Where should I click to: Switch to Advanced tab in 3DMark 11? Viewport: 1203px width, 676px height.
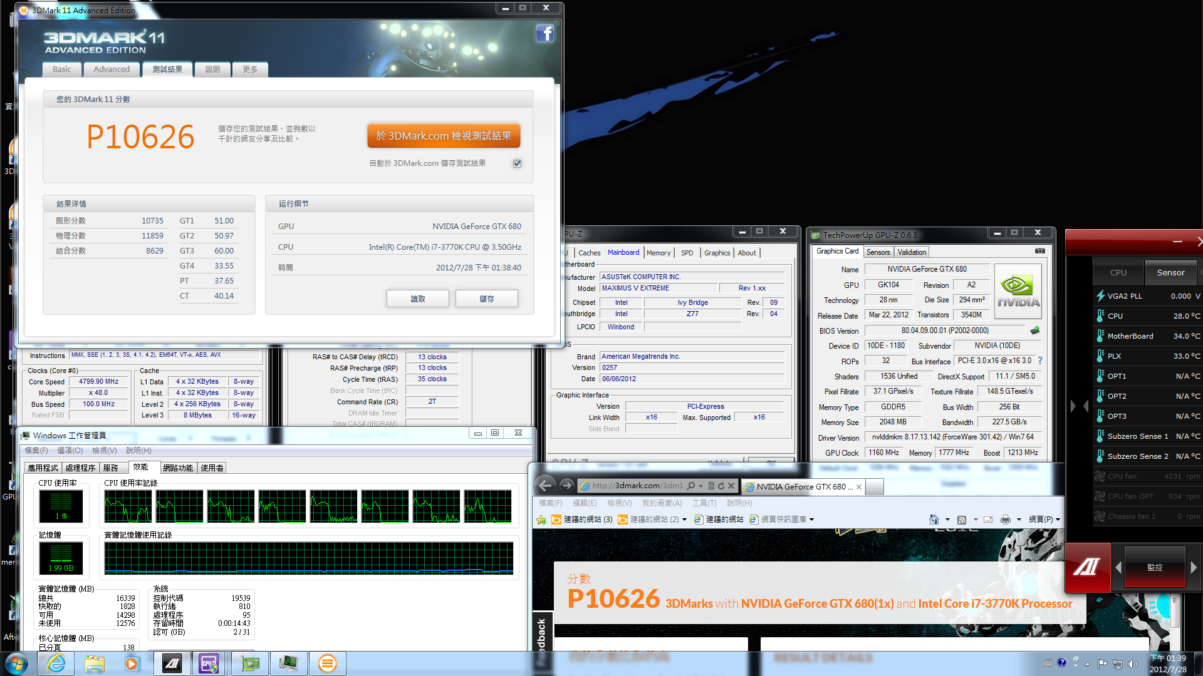(x=112, y=69)
